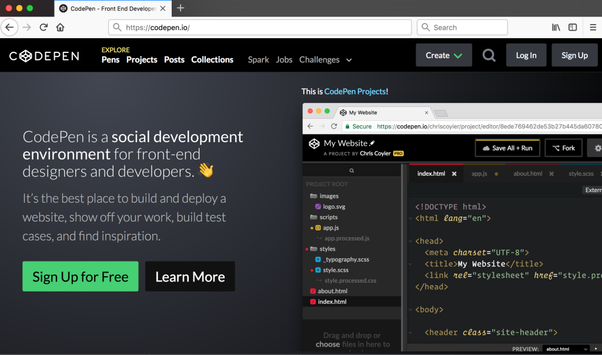The width and height of the screenshot is (602, 355).
Task: Reload the page with the refresh icon
Action: pyautogui.click(x=44, y=27)
